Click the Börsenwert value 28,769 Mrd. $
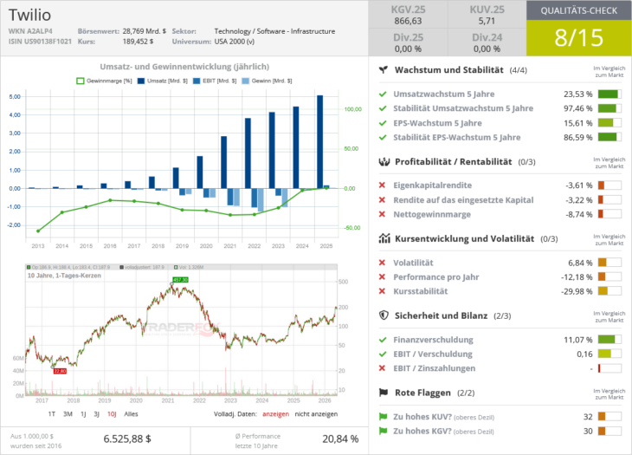Image resolution: width=632 pixels, height=455 pixels. (x=145, y=31)
